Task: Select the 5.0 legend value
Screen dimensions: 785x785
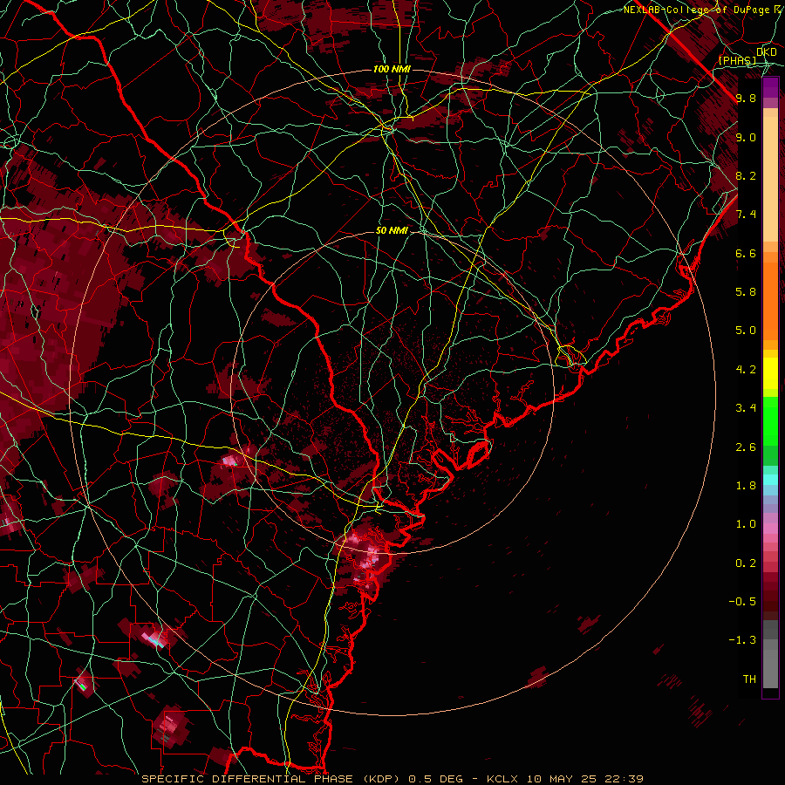Action: [x=746, y=331]
